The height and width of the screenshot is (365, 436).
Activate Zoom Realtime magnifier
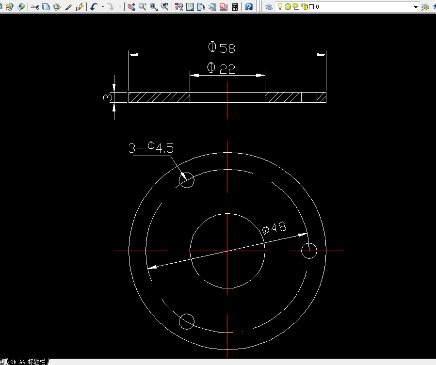tap(143, 7)
